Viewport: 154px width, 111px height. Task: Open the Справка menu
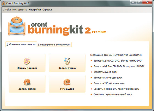[x=47, y=10]
